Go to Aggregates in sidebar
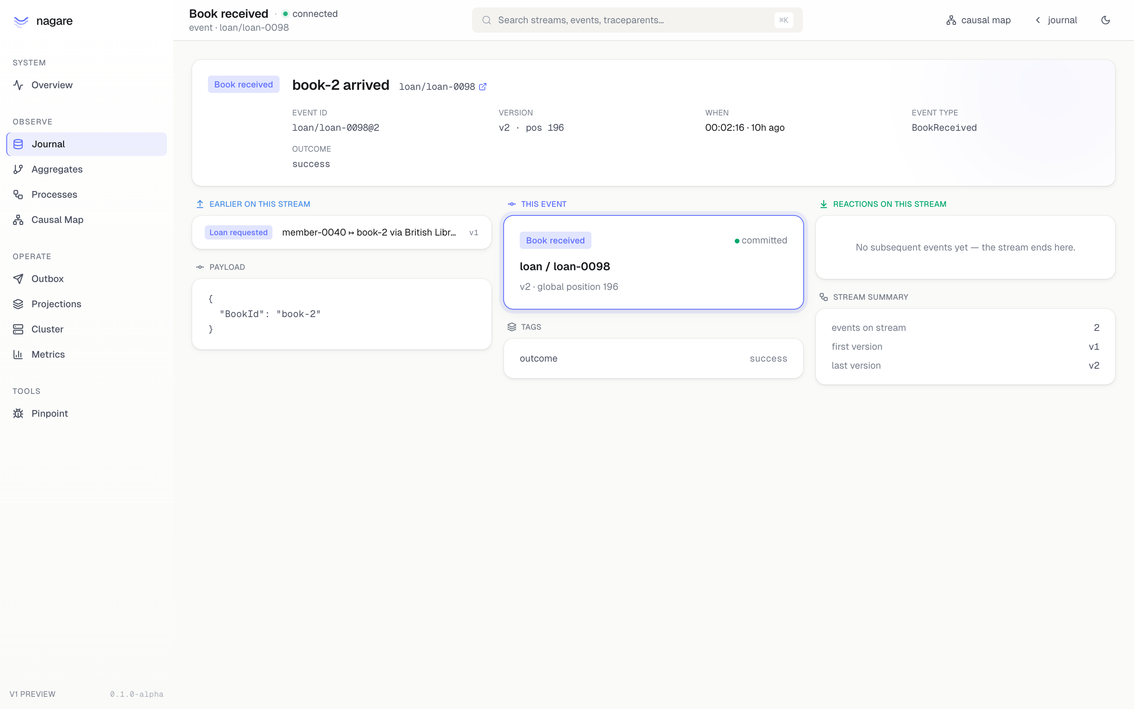This screenshot has width=1134, height=709. [87, 169]
